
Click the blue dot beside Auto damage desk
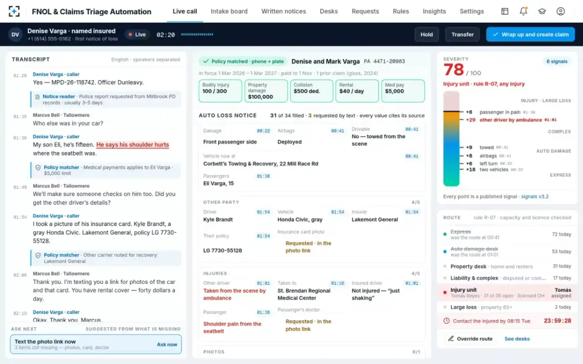click(x=445, y=251)
